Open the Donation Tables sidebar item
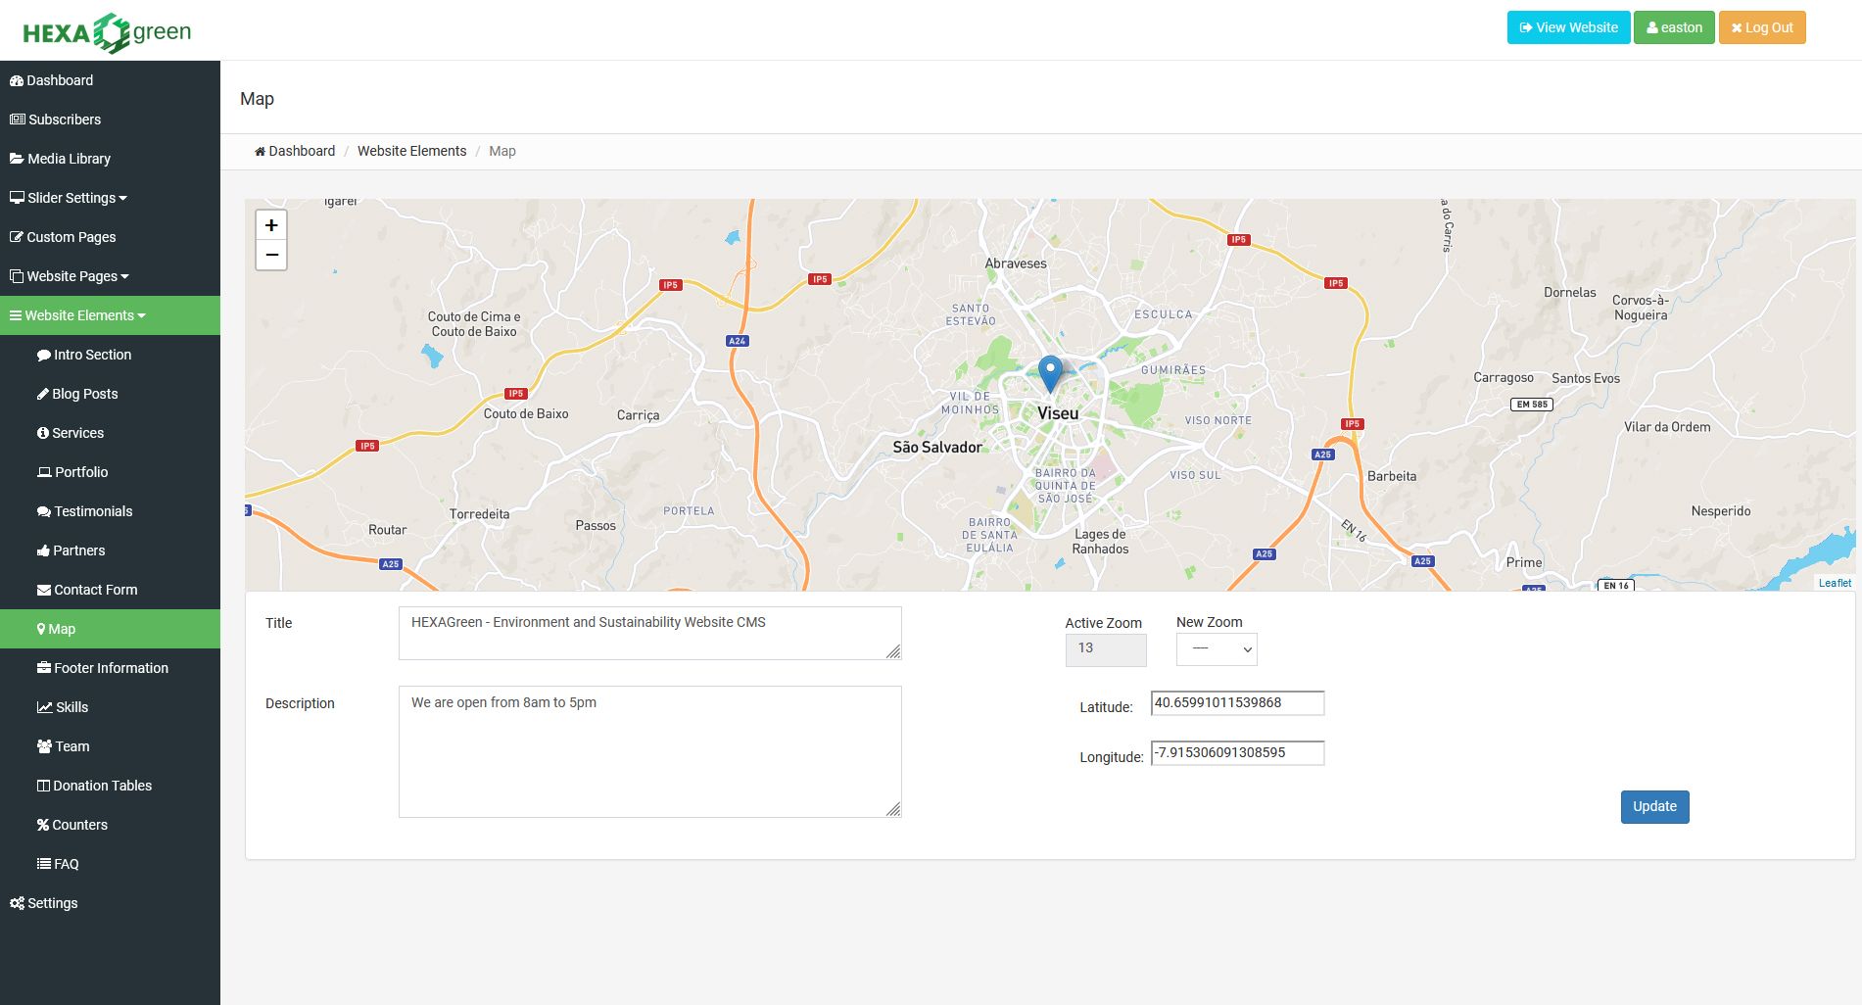The image size is (1862, 1005). 102,786
